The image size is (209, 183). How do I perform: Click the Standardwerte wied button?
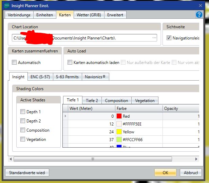[27, 172]
